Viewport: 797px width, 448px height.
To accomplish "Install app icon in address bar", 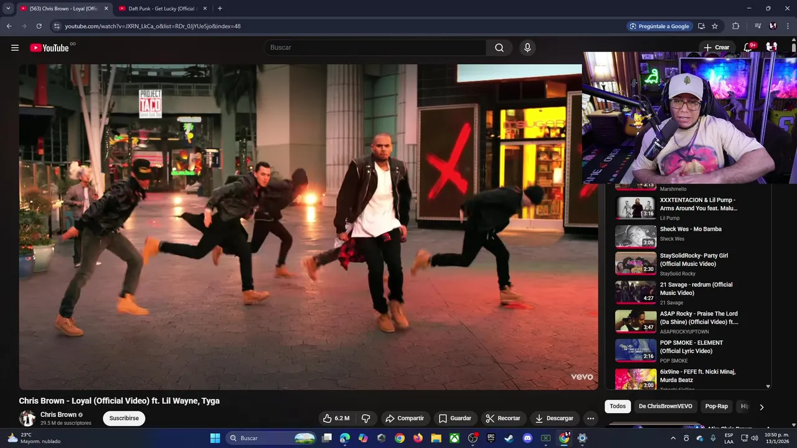I will (x=701, y=26).
